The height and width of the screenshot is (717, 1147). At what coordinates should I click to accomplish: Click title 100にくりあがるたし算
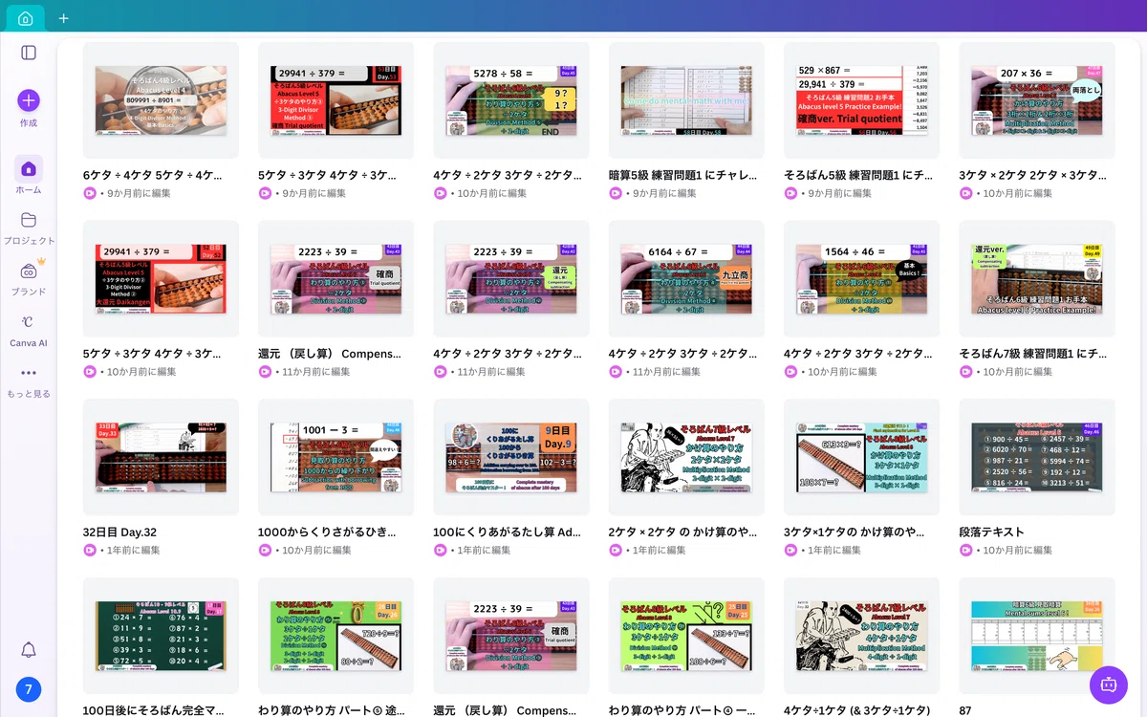pos(507,532)
